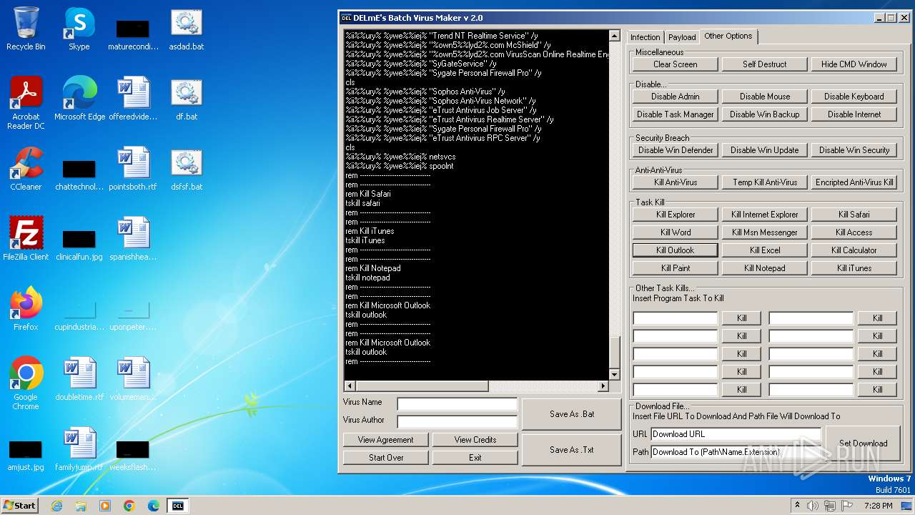Click the Start button
Screen dimensions: 915x515
click(19, 506)
